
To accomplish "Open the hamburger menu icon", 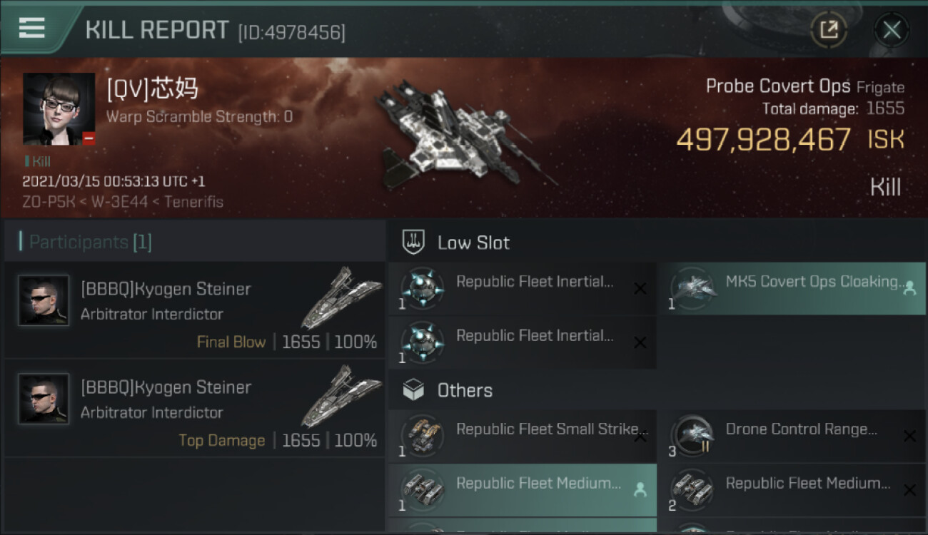I will 32,28.
